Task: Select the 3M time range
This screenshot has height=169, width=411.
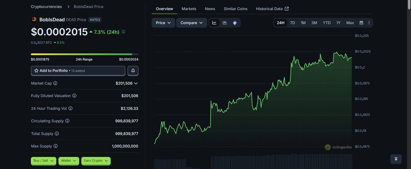Action: coord(314,23)
